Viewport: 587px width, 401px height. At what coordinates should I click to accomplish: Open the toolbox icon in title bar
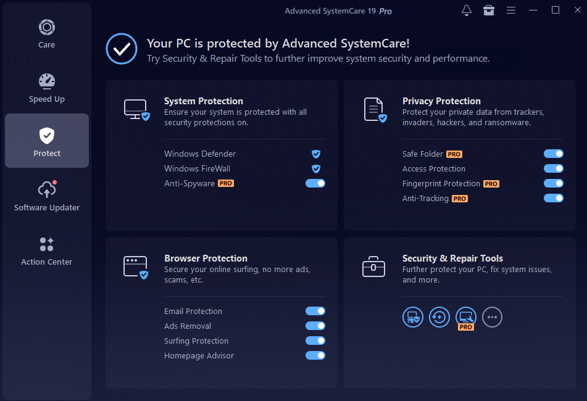489,10
